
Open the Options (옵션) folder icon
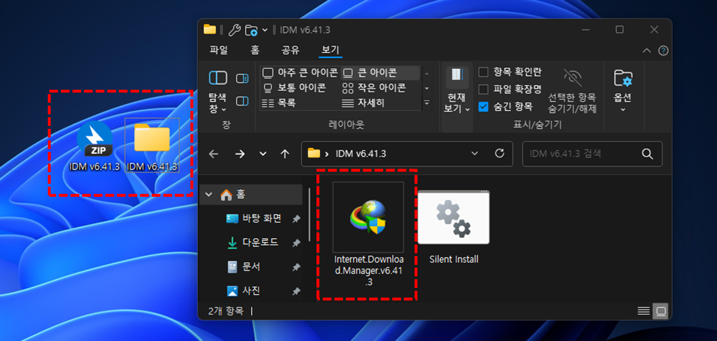(623, 78)
